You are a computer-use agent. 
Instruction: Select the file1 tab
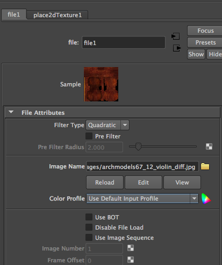(14, 14)
